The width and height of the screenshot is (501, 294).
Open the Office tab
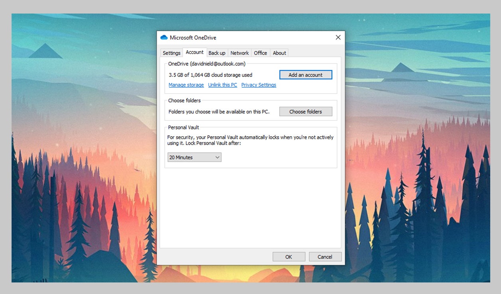tap(260, 53)
